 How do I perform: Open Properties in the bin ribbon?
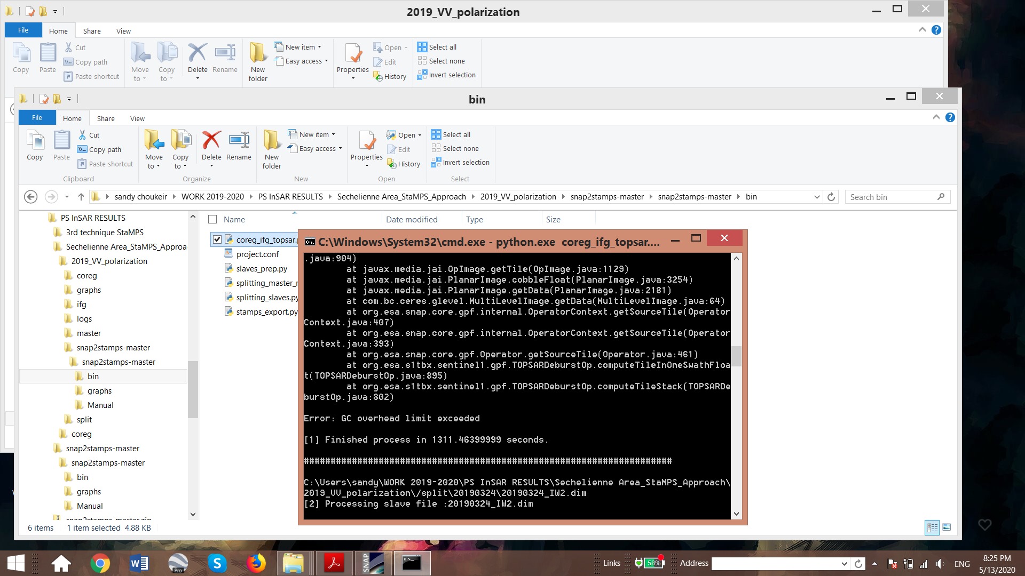tap(366, 141)
